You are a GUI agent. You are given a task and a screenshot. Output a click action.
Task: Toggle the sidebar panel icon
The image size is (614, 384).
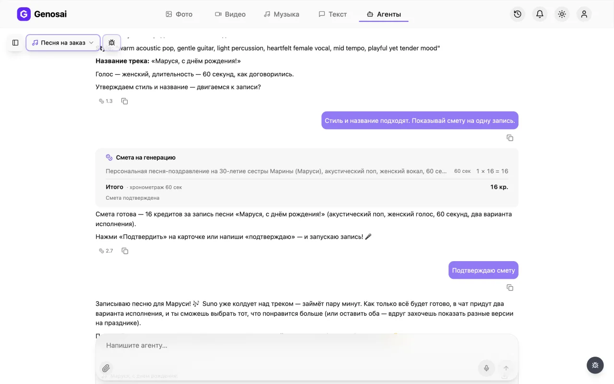(x=15, y=43)
